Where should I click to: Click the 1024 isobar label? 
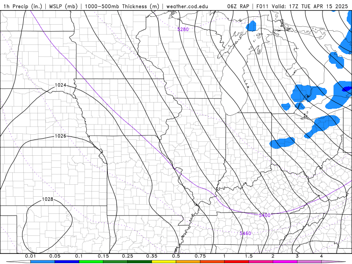(61, 85)
